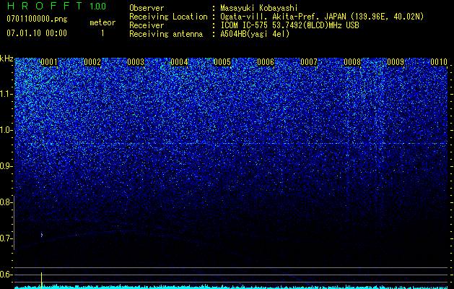Screen dimensions: 454x289
Task: Click time marker 0009
Action: coord(396,62)
